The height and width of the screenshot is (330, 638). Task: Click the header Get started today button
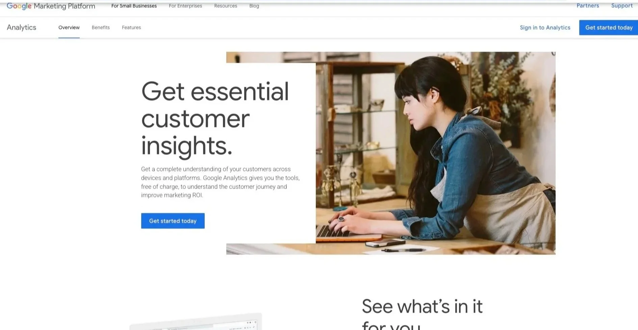(x=609, y=28)
